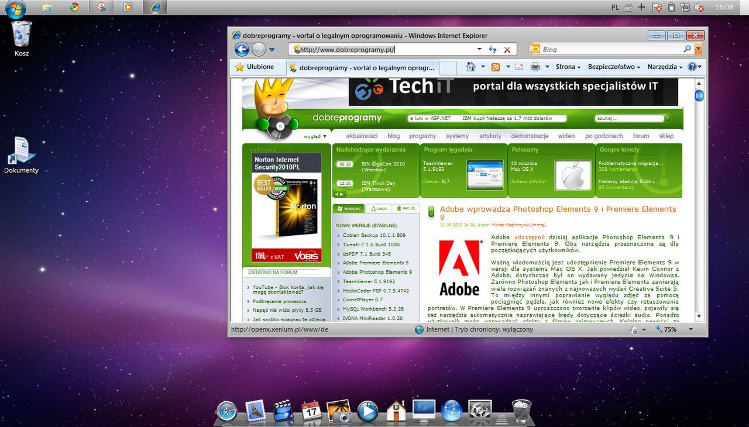Screen dimensions: 749x427
Task: Open the Ulubione favorites star button
Action: (x=255, y=67)
